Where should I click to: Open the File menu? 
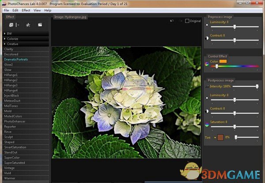[x=7, y=11]
